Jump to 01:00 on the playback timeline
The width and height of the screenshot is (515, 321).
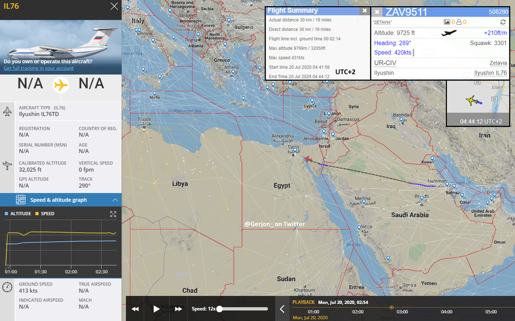(x=313, y=312)
